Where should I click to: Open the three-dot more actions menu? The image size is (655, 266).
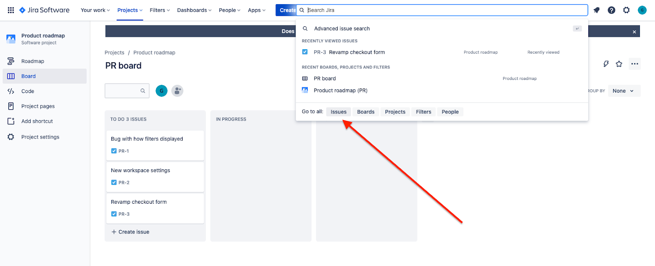click(x=635, y=64)
